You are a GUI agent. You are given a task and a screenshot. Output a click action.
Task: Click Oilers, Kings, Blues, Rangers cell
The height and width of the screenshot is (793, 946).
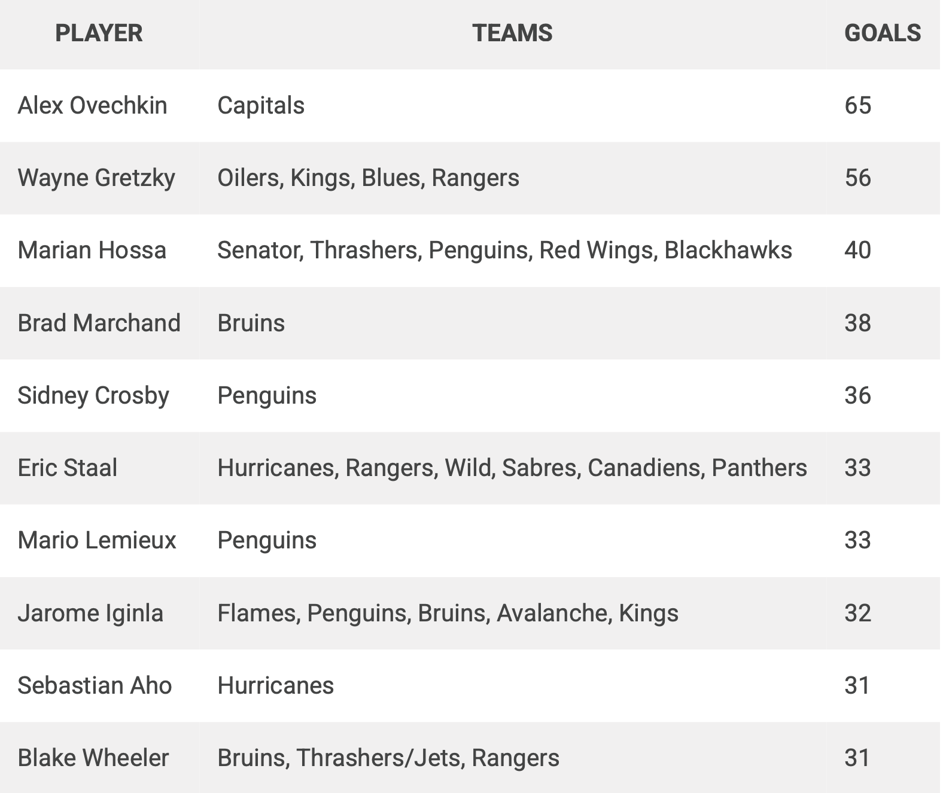(x=369, y=178)
